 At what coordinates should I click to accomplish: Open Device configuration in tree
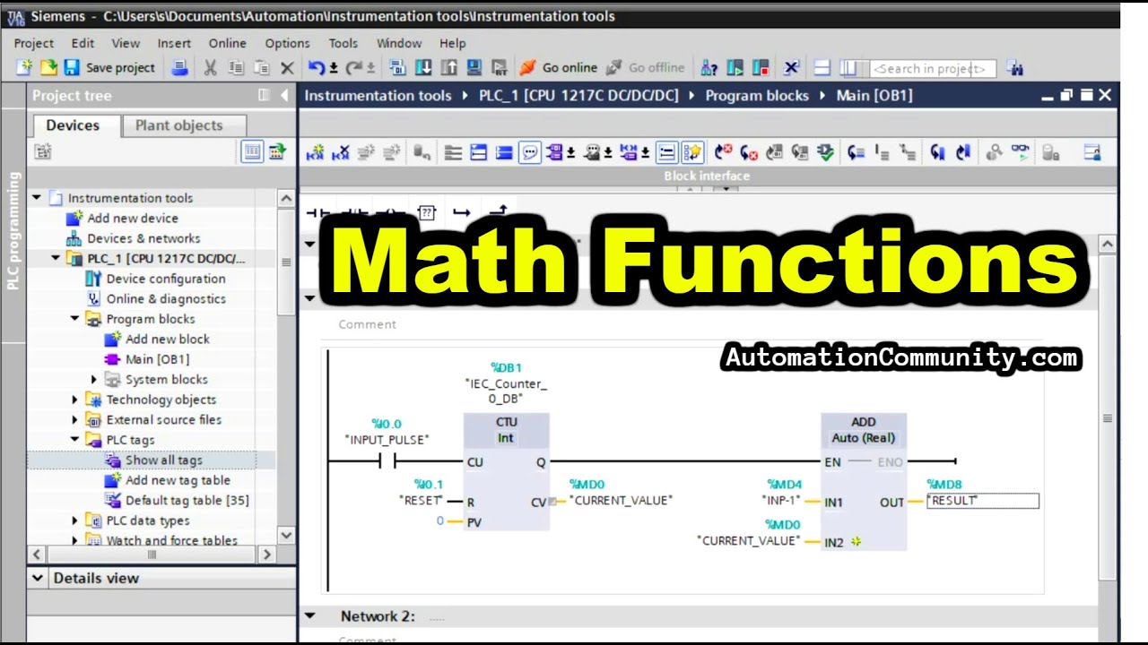(x=166, y=279)
